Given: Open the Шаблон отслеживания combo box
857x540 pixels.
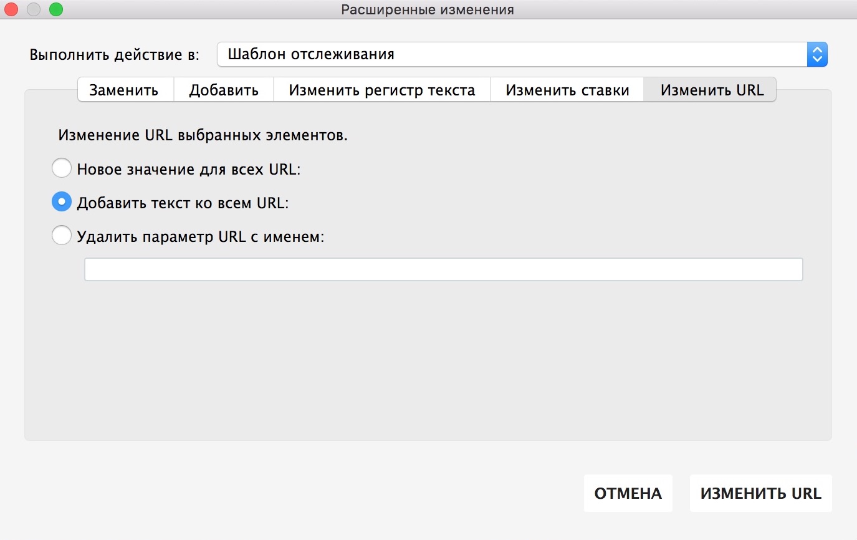Looking at the screenshot, I should [x=511, y=54].
